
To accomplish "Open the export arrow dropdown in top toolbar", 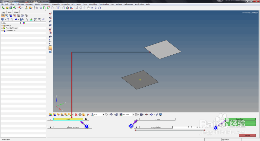I will tap(22, 8).
